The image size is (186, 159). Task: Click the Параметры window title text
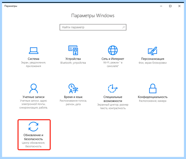[x=11, y=6]
